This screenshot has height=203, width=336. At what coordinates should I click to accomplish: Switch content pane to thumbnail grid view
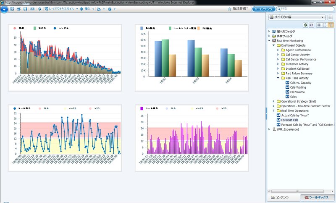pyautogui.click(x=319, y=25)
